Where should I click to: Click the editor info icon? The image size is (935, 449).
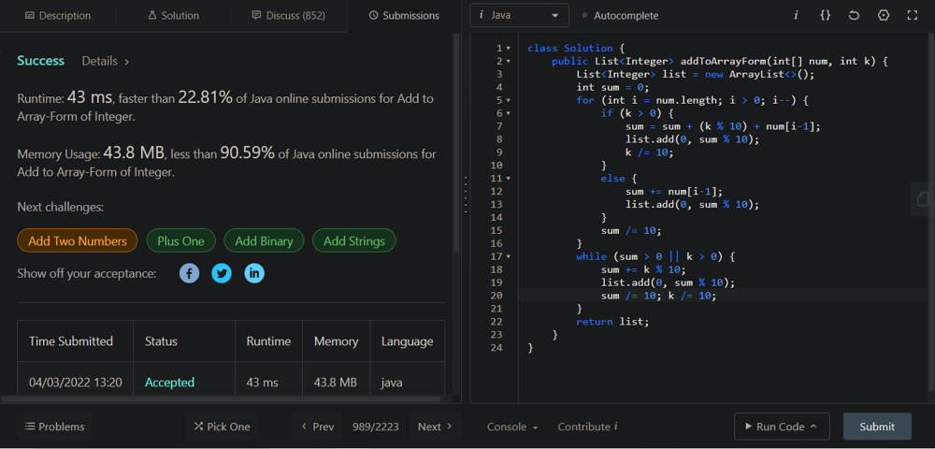[796, 16]
